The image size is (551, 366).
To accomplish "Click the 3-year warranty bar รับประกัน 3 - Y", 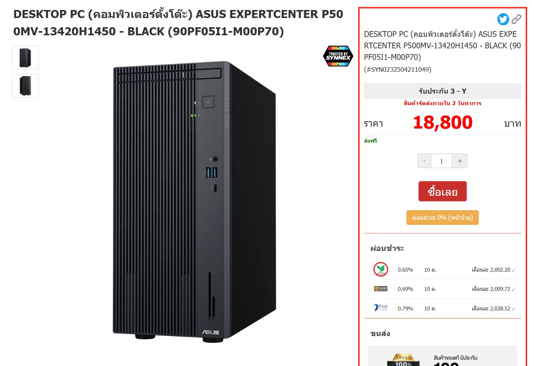I will point(443,91).
